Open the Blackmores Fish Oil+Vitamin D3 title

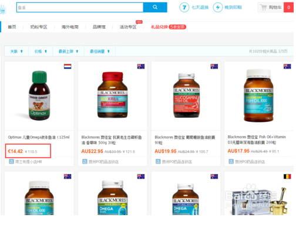257,139
